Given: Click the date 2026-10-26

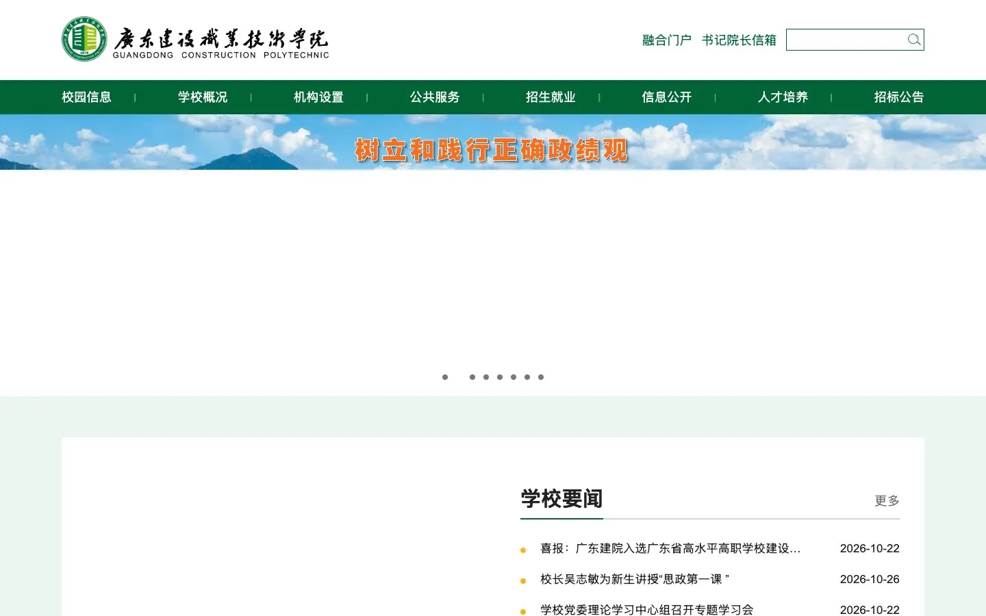Looking at the screenshot, I should pyautogui.click(x=870, y=579).
